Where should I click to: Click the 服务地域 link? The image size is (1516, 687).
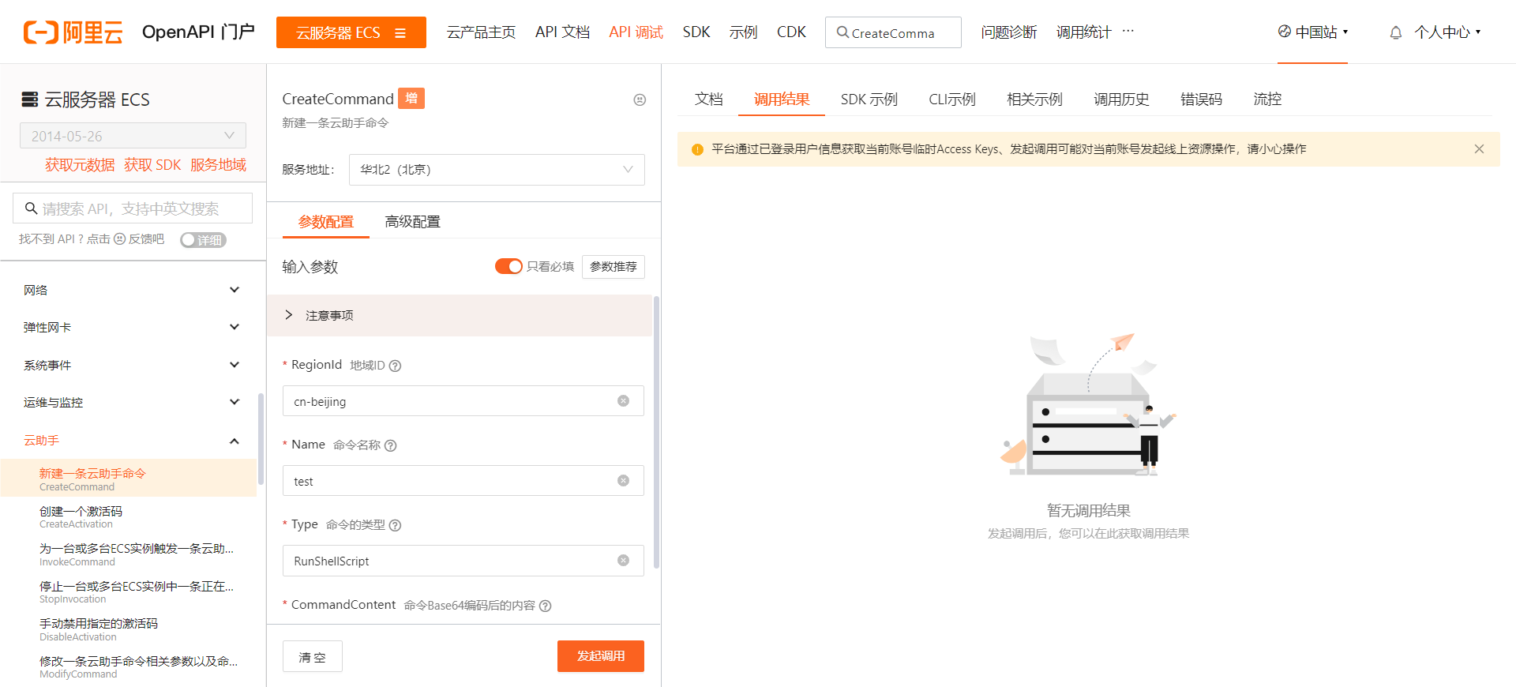click(218, 165)
